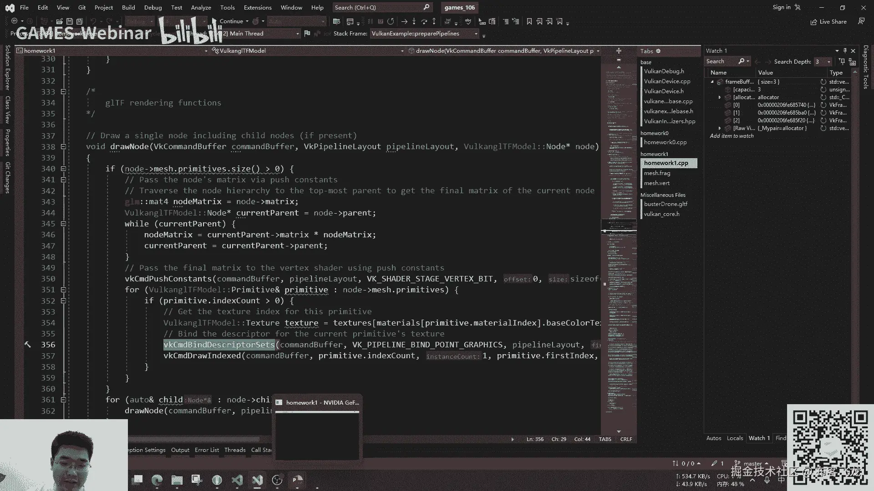
Task: Click the Step Out arrow icon
Action: pos(434,21)
